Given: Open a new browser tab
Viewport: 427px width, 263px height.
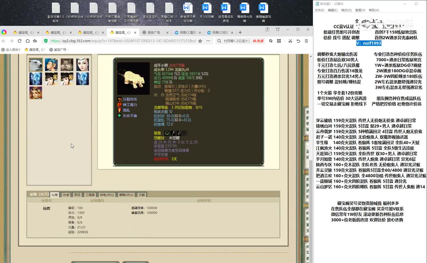Looking at the screenshot, I should tap(240, 32).
